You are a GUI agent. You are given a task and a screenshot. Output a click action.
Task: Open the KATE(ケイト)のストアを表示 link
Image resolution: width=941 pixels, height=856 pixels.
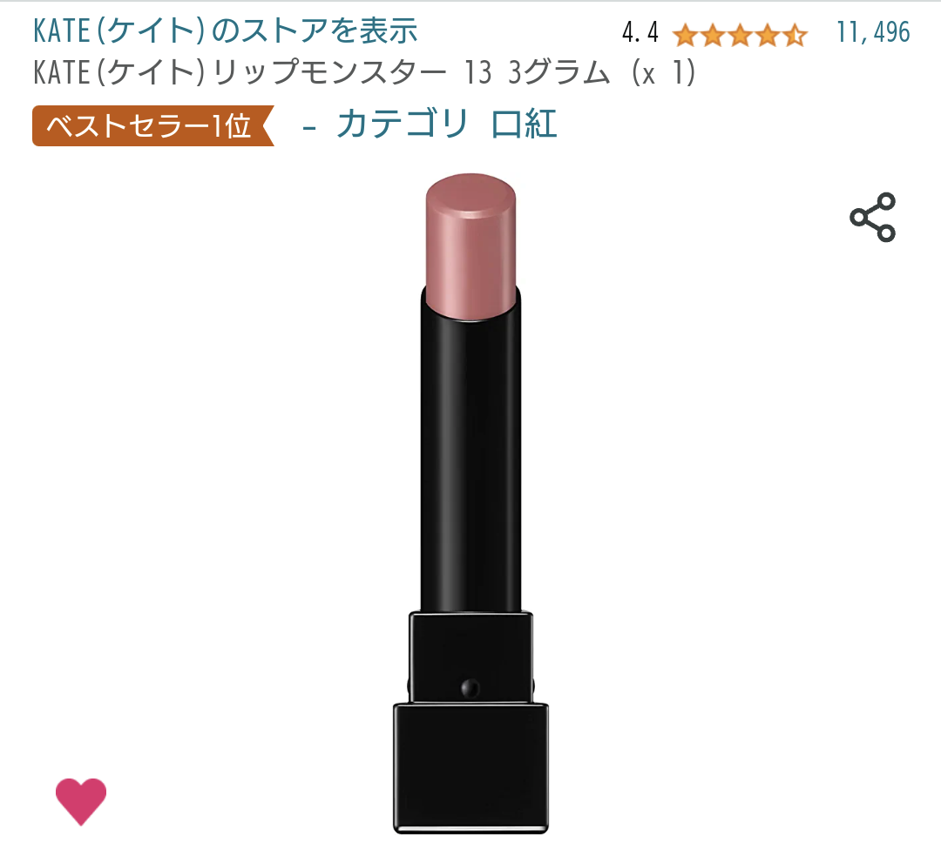pyautogui.click(x=225, y=31)
